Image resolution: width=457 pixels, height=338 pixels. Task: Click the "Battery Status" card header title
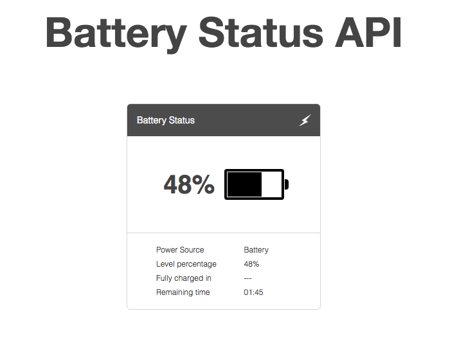point(166,120)
